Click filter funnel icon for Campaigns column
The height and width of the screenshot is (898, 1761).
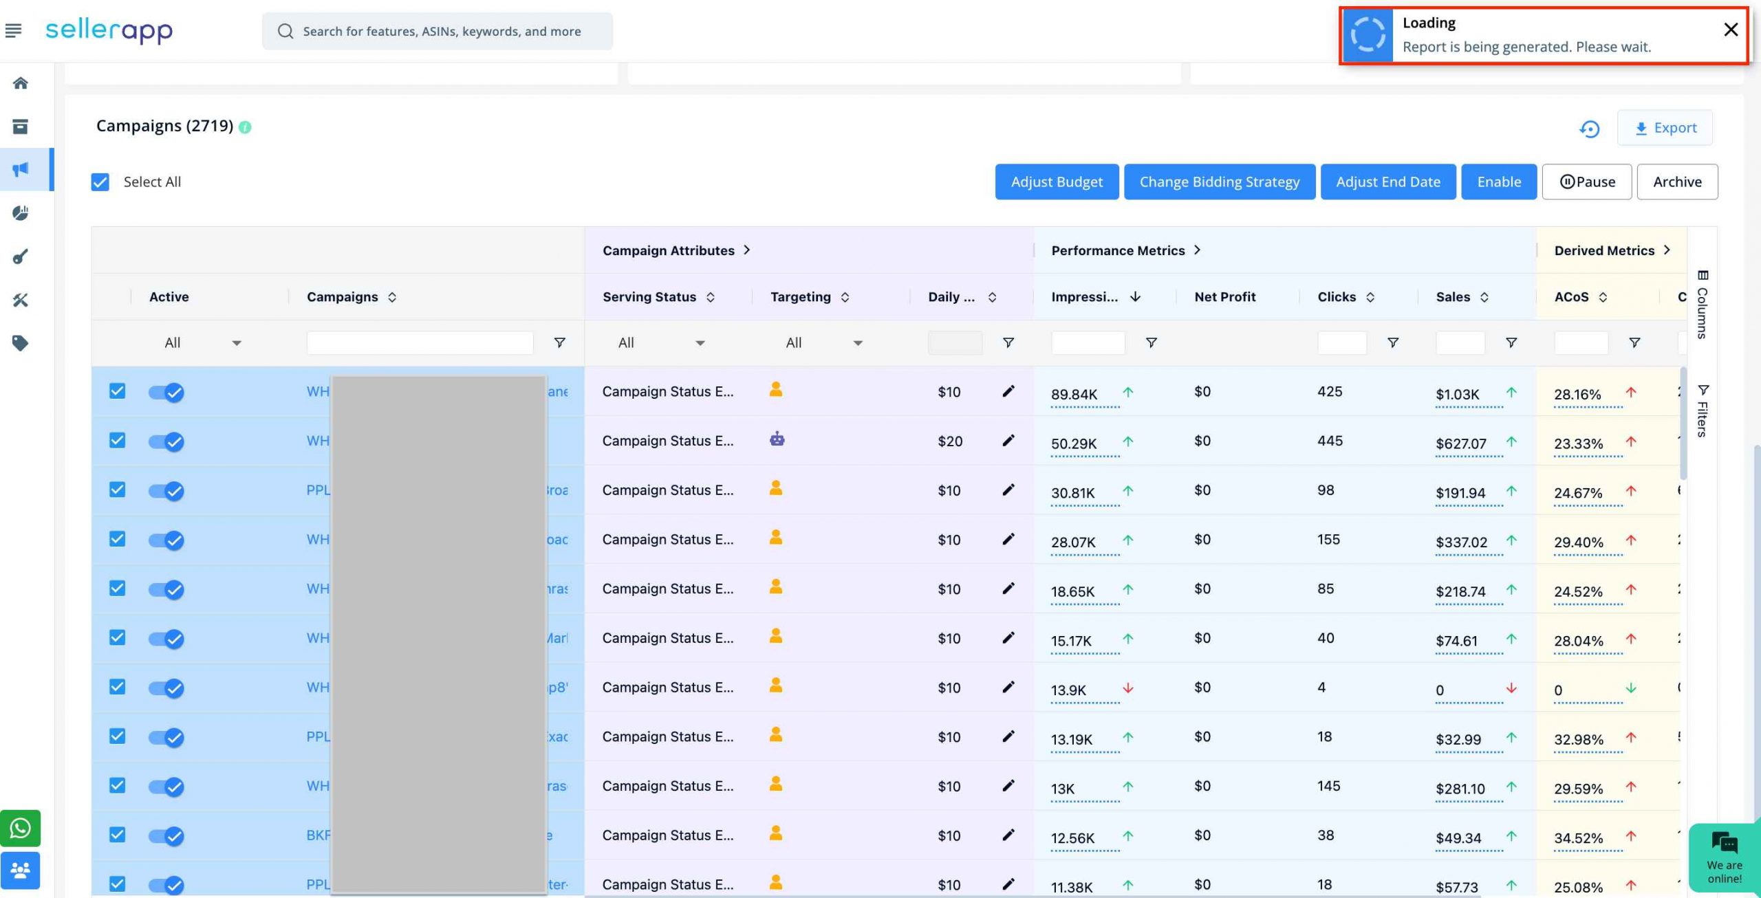(x=560, y=342)
